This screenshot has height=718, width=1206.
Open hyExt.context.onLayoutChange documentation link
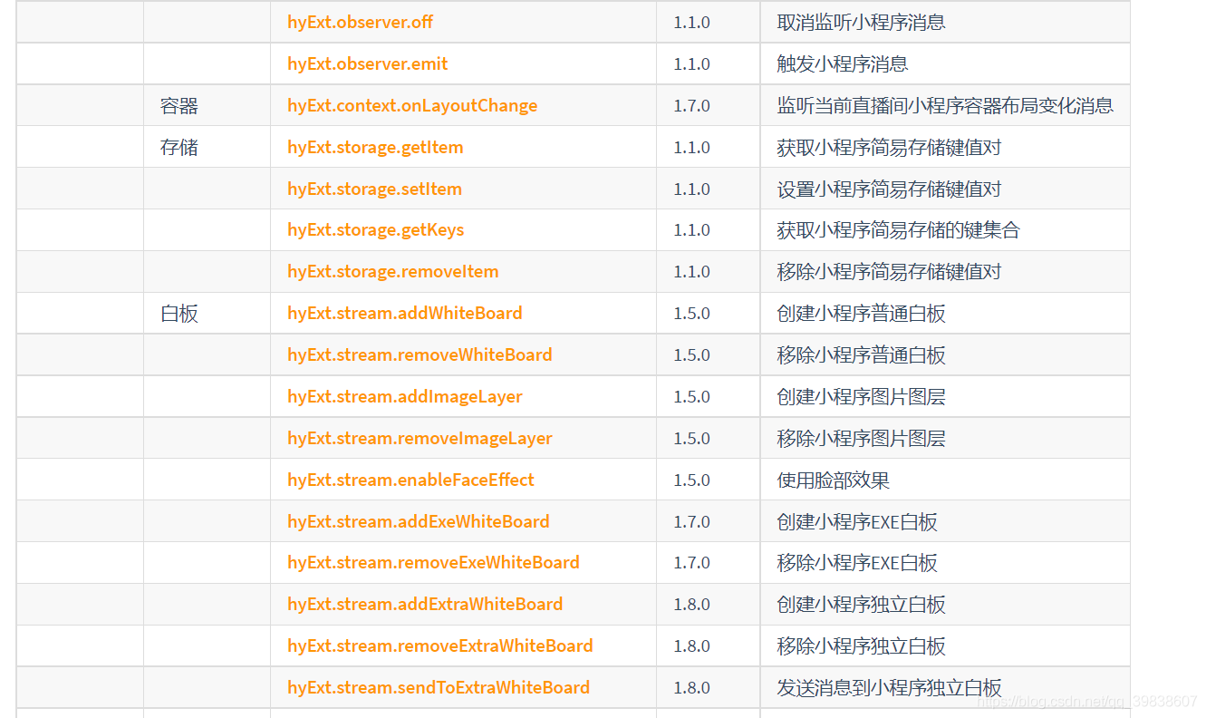[x=412, y=105]
